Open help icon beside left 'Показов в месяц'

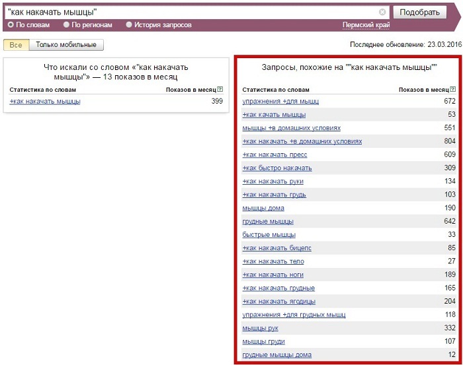coord(220,89)
